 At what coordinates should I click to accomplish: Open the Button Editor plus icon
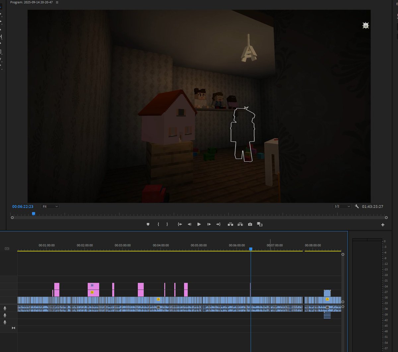(383, 225)
